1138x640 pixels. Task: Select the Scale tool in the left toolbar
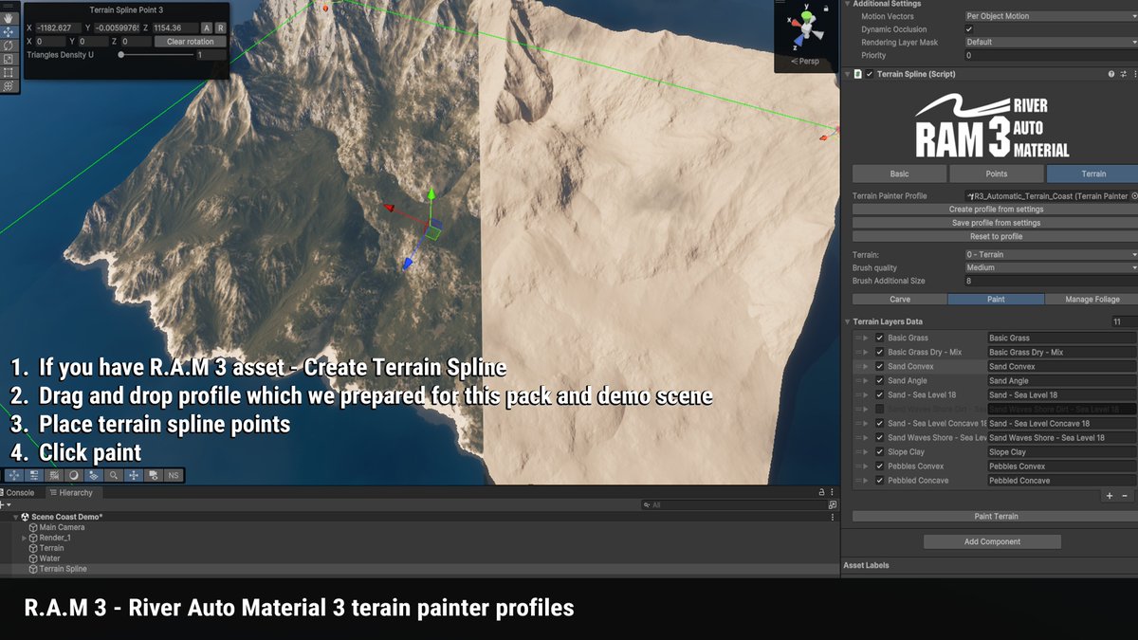(8, 57)
